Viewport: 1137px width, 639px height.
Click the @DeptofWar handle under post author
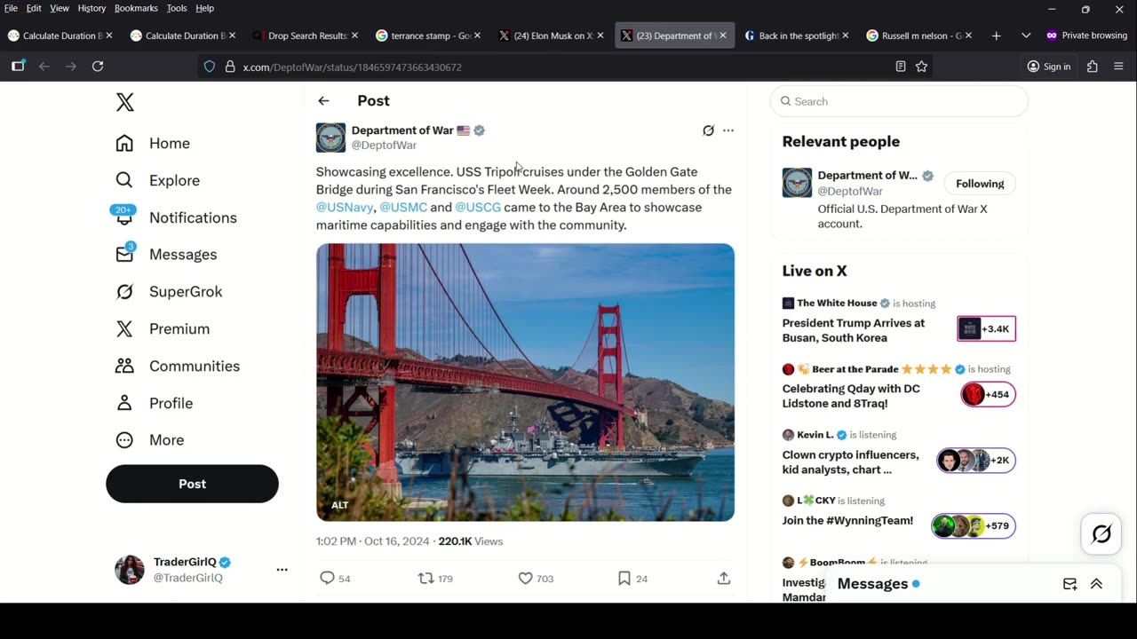click(x=384, y=146)
